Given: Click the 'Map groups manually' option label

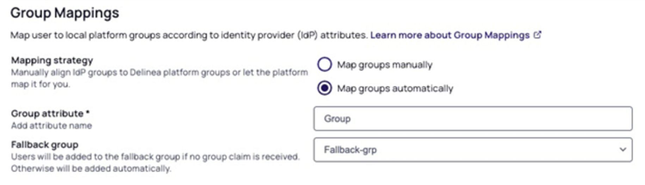Looking at the screenshot, I should click(x=385, y=65).
